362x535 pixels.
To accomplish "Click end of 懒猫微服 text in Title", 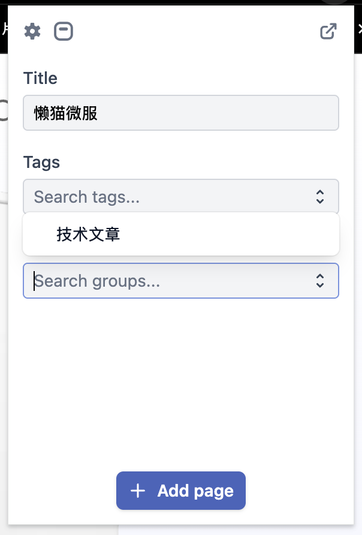I will tap(98, 113).
